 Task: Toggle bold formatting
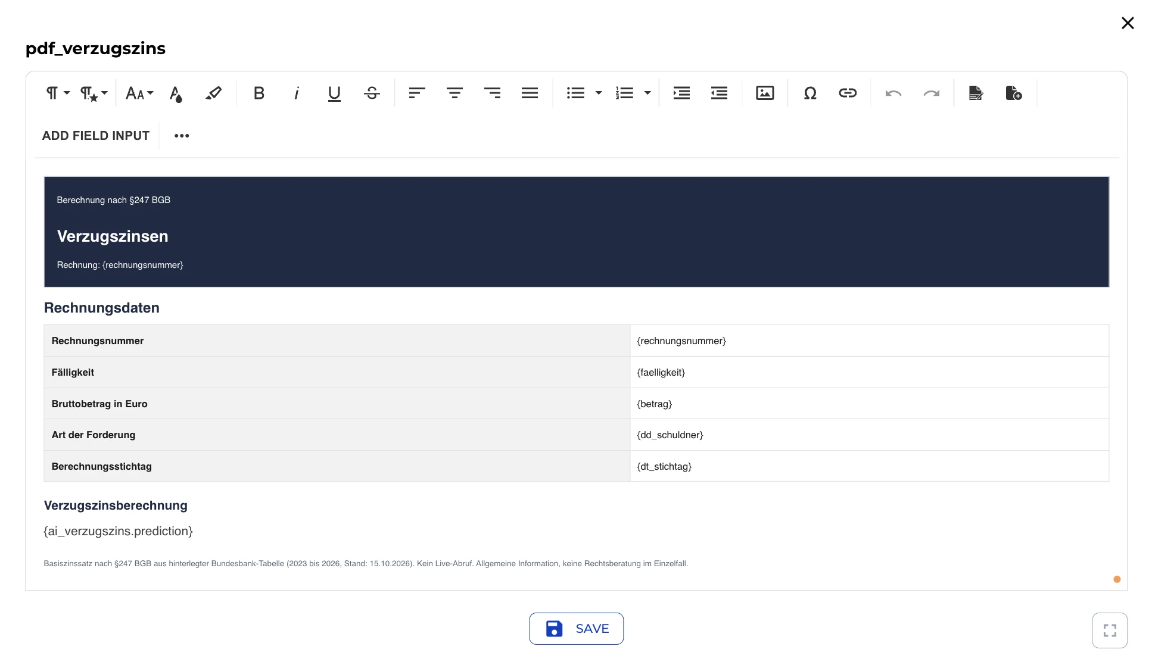coord(259,93)
